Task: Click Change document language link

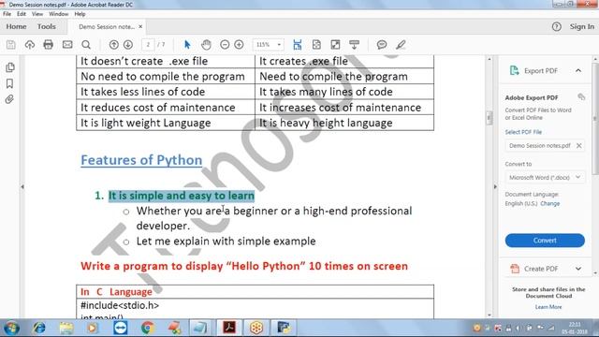Action: [x=550, y=204]
